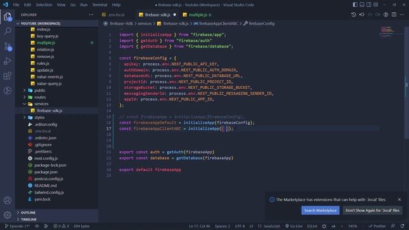
Task: Toggle primary sidebar layout icon
Action: click(355, 4)
